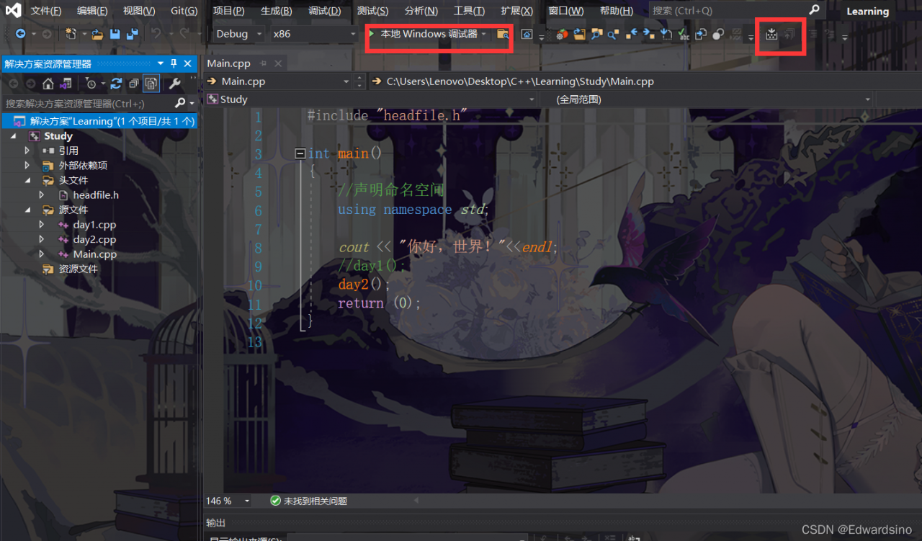This screenshot has height=541, width=922.
Task: Open the Properties wrench icon in Solution Explorer
Action: pyautogui.click(x=174, y=84)
